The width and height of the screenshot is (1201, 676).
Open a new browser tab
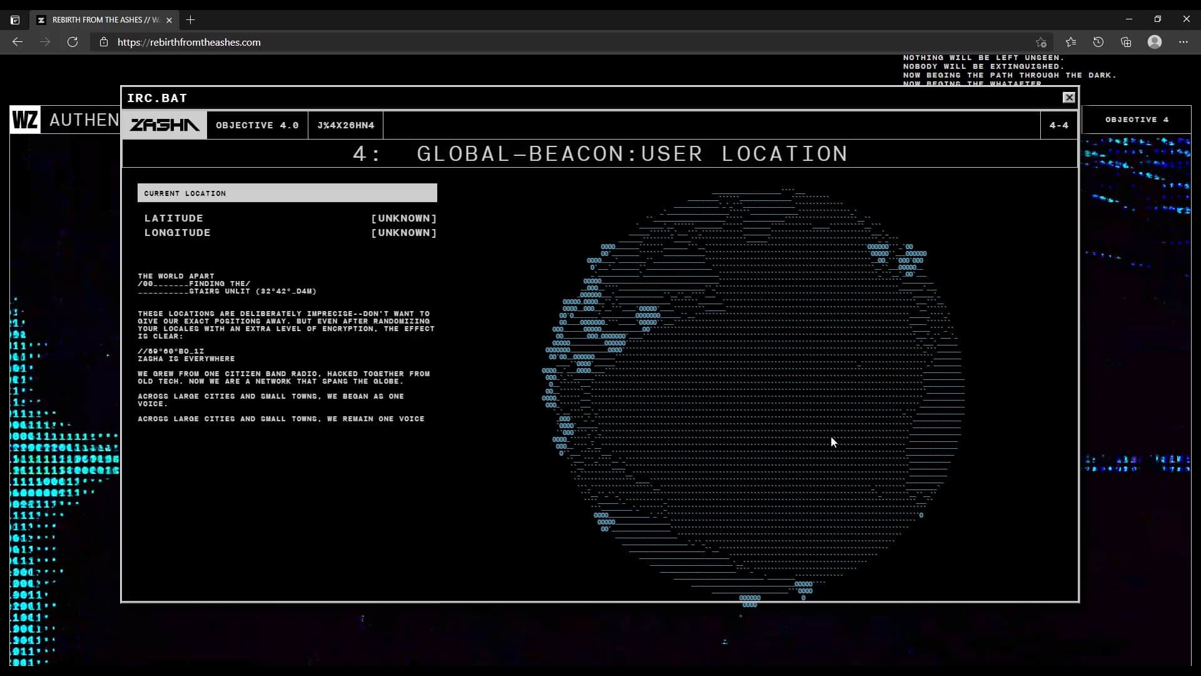click(191, 20)
